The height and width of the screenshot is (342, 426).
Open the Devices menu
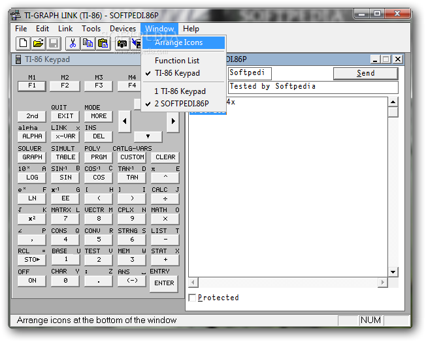coord(123,29)
